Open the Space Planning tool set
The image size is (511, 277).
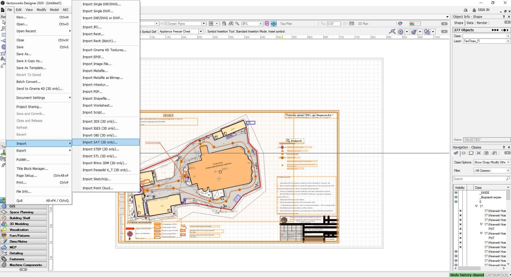[x=23, y=212]
